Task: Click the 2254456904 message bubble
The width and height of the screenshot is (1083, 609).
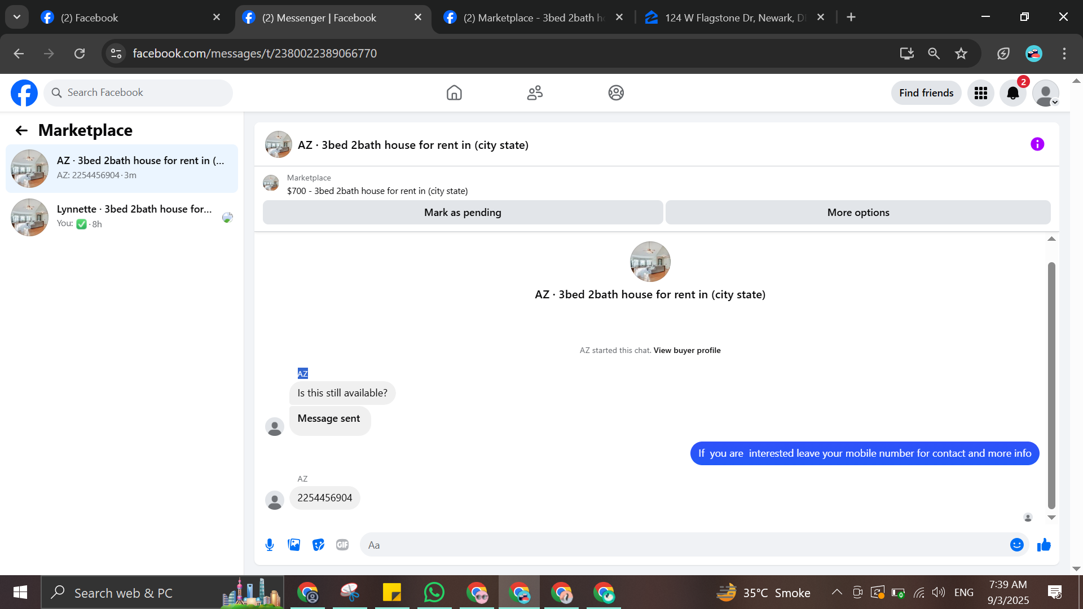Action: [x=325, y=498]
